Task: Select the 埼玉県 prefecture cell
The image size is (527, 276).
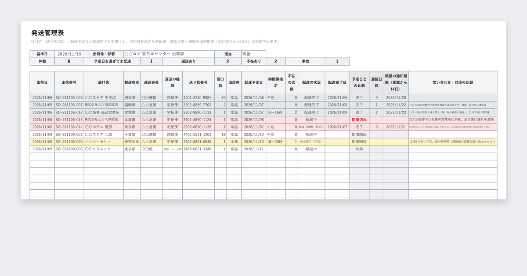Action: (132, 98)
